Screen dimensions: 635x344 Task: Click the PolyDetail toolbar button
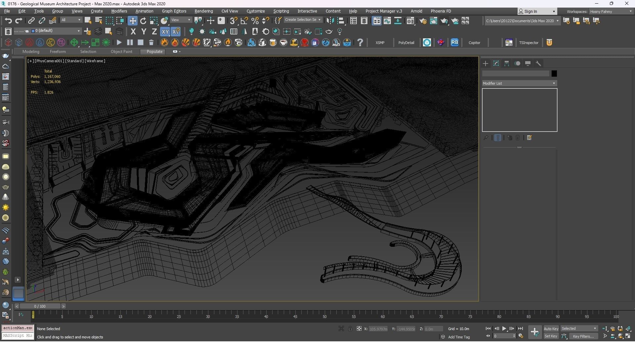tap(406, 43)
